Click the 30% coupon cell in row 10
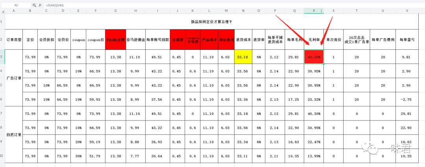Screen dimensions: 425x167 [x=78, y=156]
